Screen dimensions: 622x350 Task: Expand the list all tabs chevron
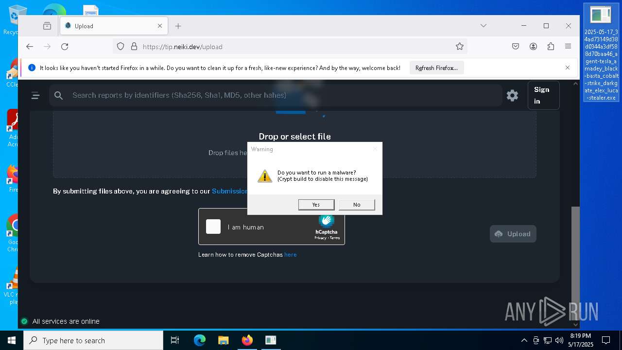click(x=483, y=26)
